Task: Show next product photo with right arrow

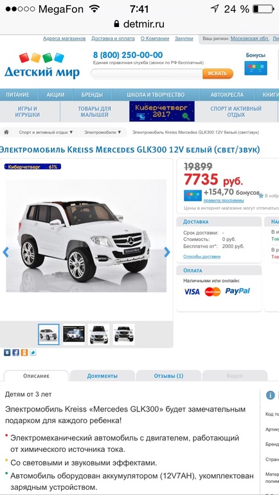Action: click(167, 252)
